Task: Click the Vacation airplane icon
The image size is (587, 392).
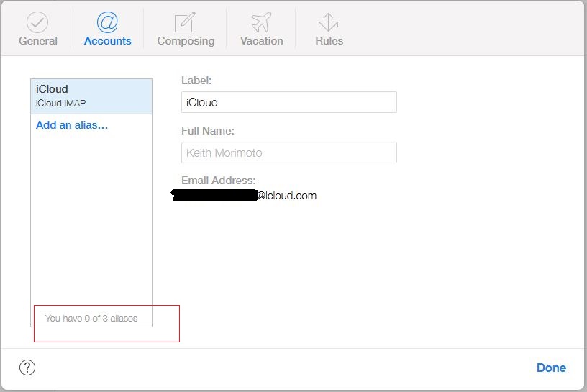Action: click(x=261, y=22)
